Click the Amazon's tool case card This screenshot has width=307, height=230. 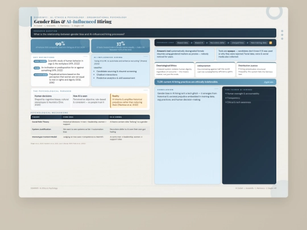[x=184, y=54]
